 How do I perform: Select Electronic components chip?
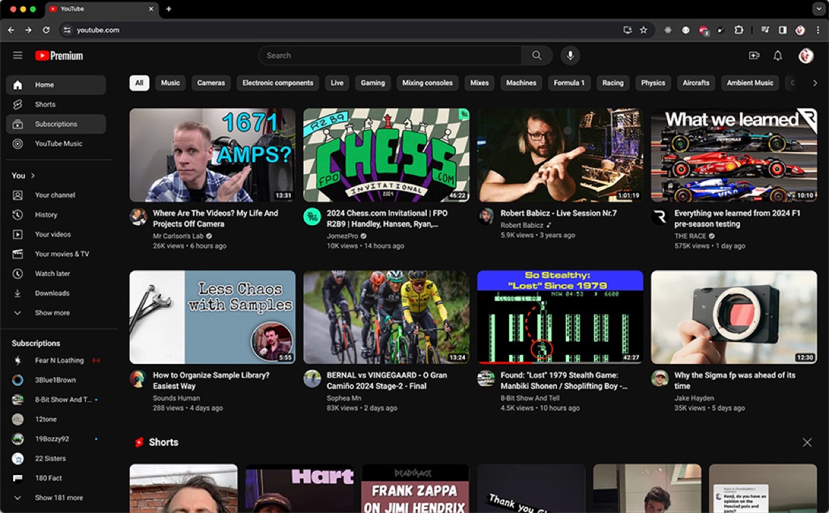click(278, 83)
